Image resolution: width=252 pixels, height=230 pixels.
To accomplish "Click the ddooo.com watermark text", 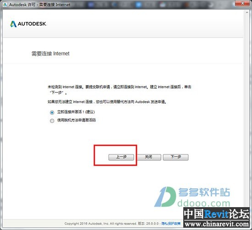I will click(x=204, y=203).
